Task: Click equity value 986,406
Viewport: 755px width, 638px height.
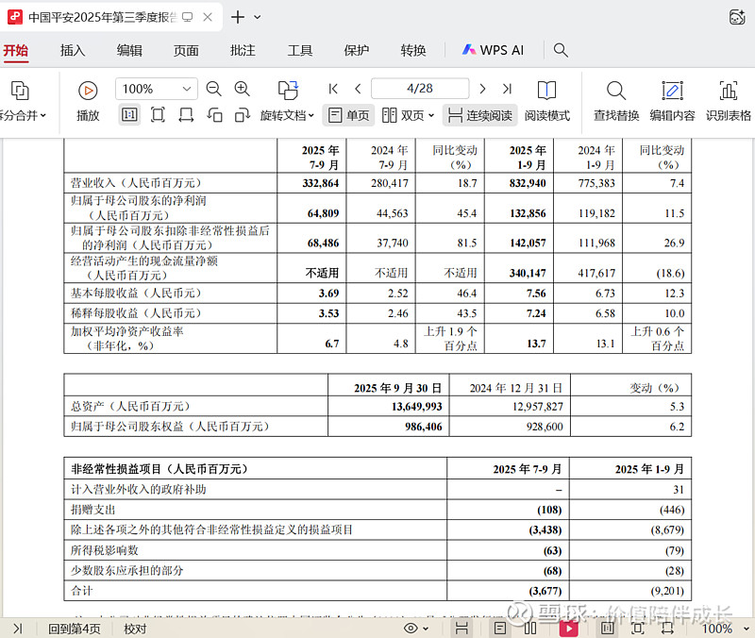Action: click(x=424, y=427)
